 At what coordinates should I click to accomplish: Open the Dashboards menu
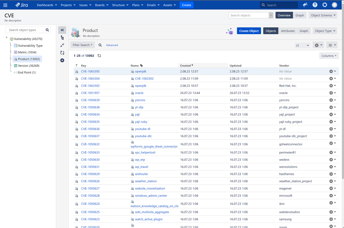pyautogui.click(x=47, y=5)
